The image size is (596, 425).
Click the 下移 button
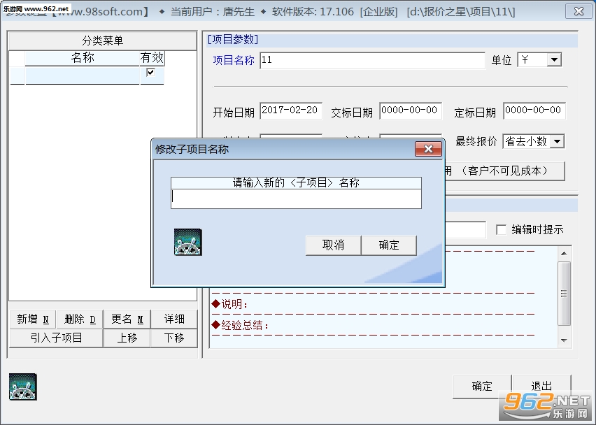[x=174, y=338]
